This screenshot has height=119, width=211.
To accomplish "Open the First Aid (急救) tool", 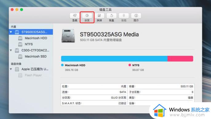I will click(75, 16).
